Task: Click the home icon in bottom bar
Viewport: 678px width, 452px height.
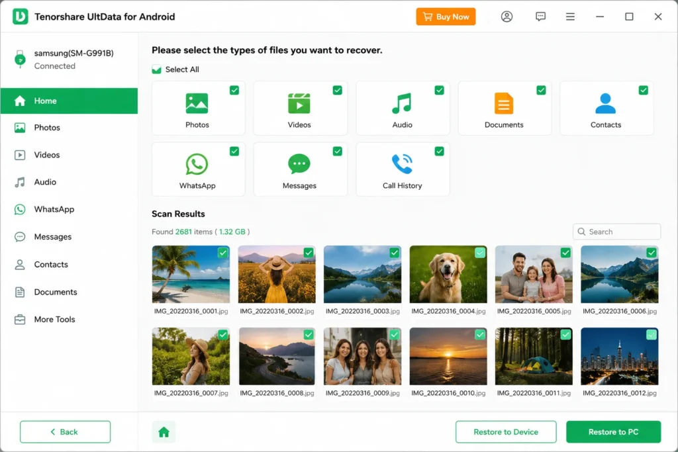Action: [164, 431]
